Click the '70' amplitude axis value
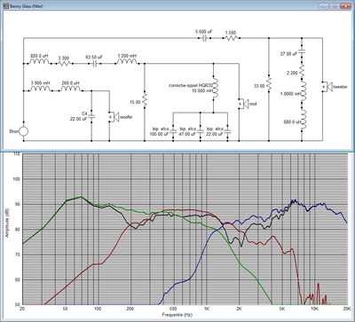355x322 pixels. click(18, 255)
